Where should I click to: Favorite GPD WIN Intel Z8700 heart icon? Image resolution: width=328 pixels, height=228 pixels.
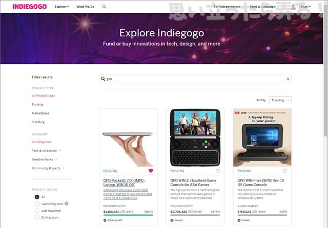[x=285, y=171]
